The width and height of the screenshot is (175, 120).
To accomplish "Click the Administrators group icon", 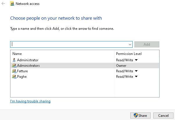I will [x=14, y=66].
